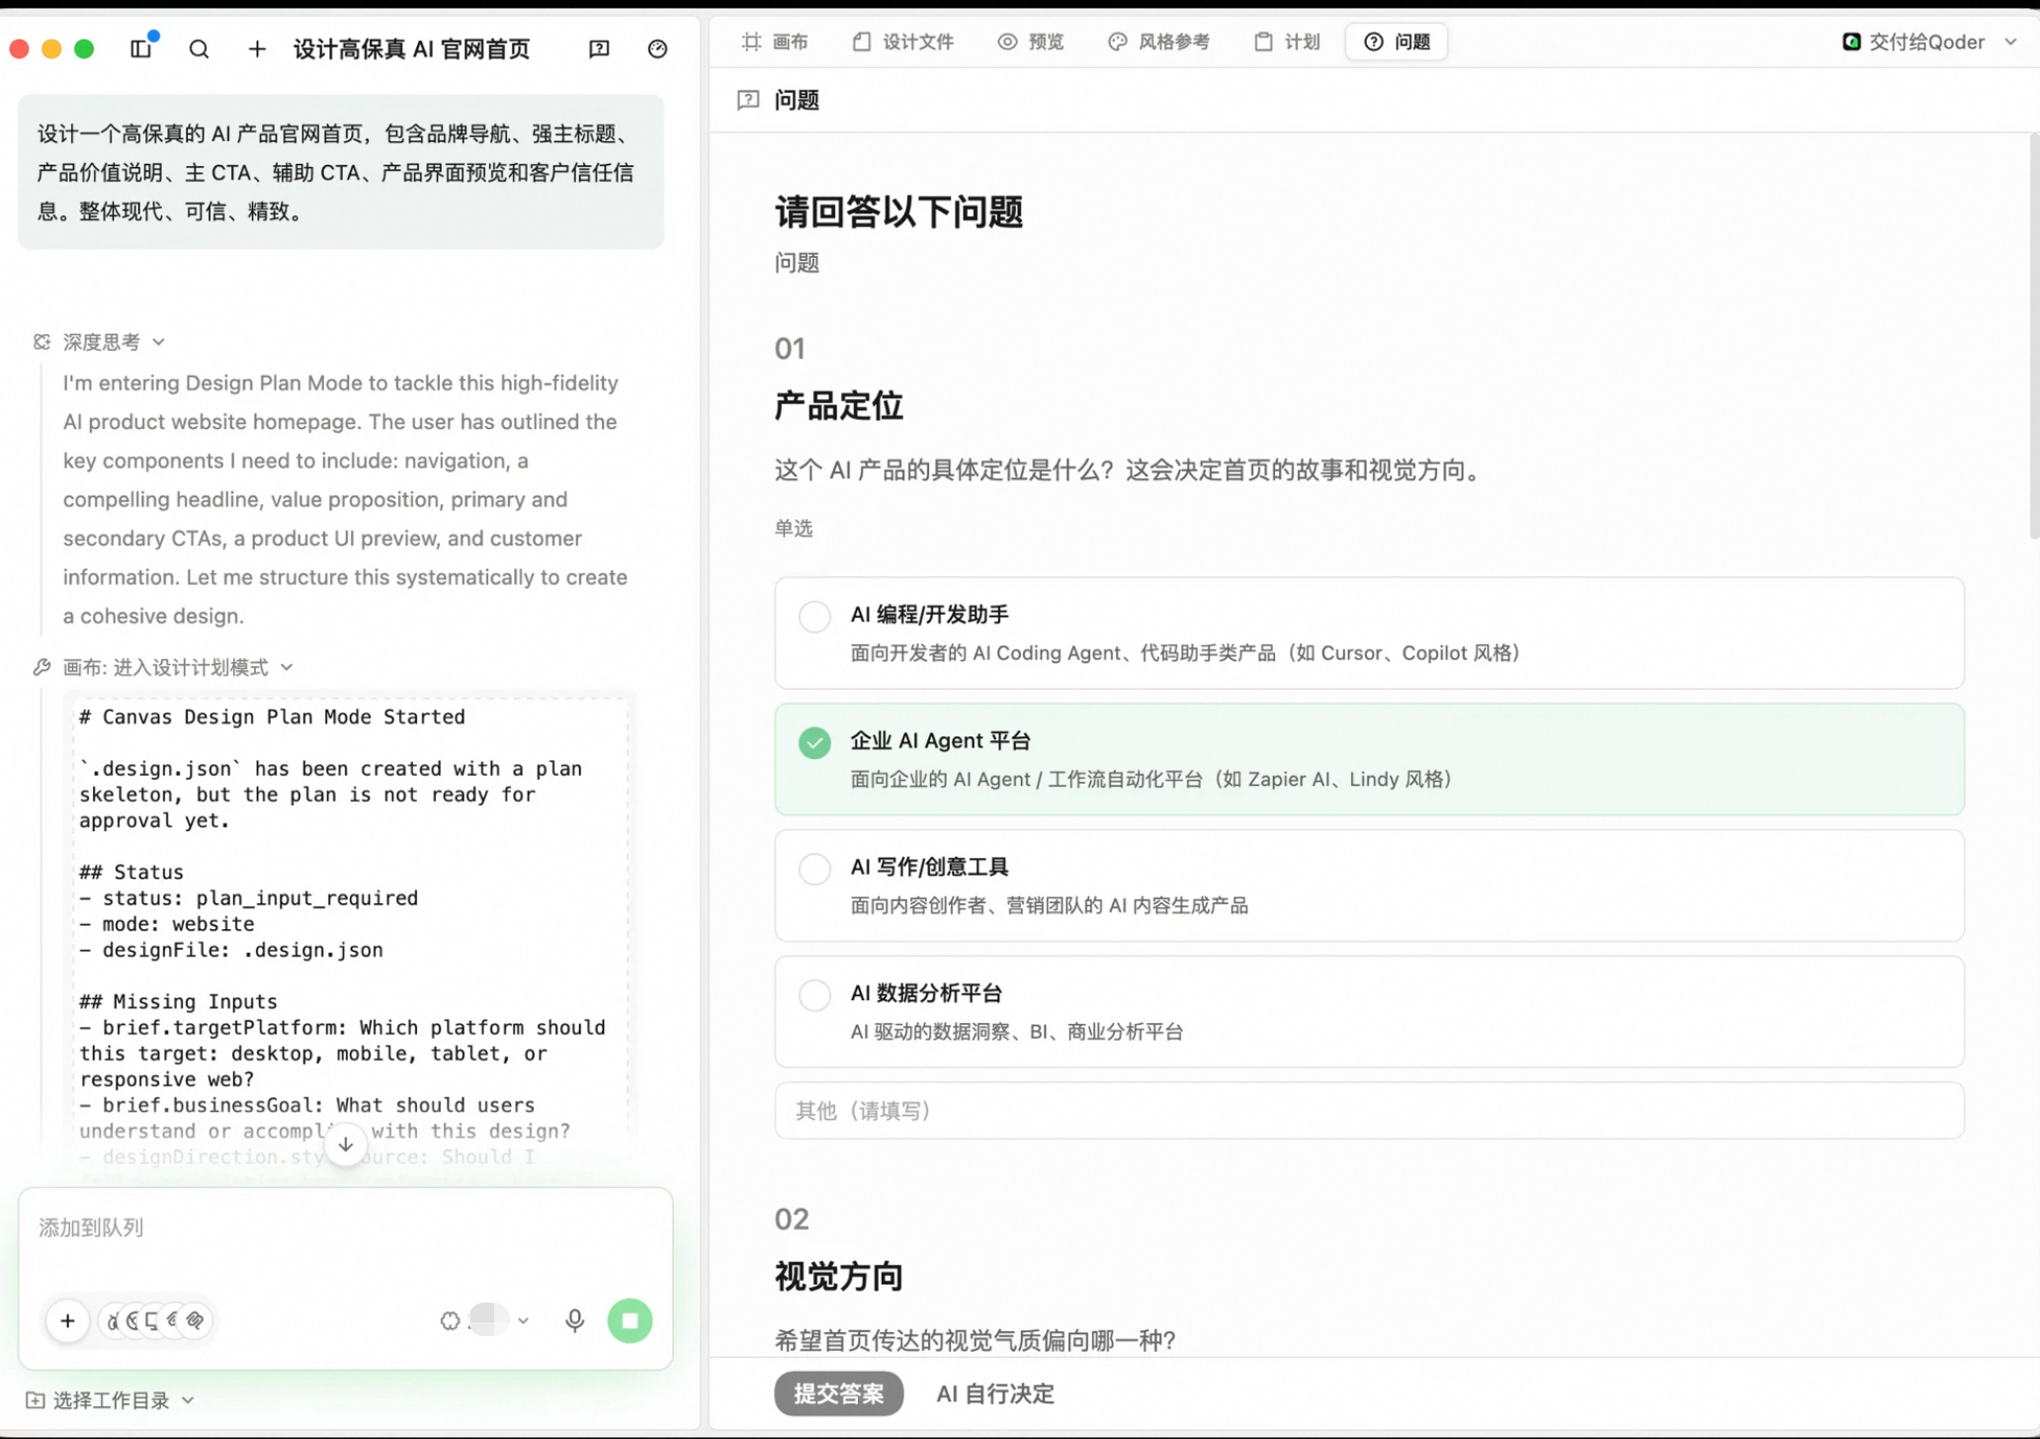
Task: Click the Qoder logo icon
Action: pos(1851,42)
